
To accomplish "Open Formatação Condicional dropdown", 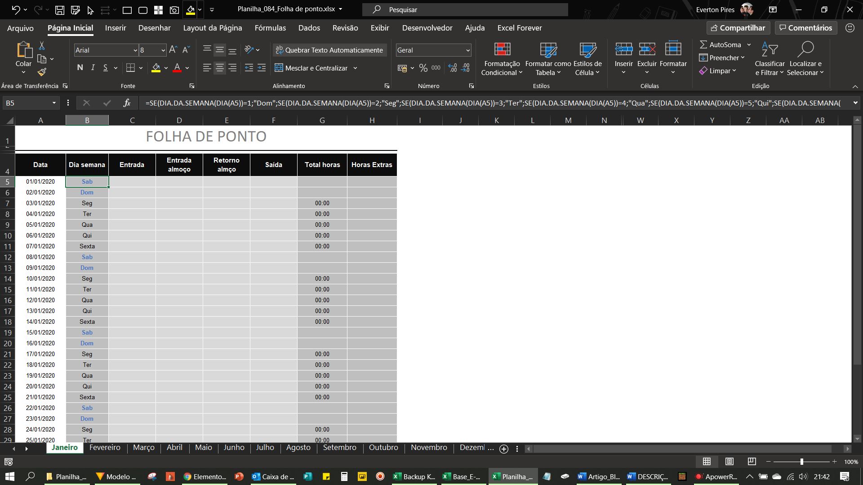I will click(x=502, y=59).
